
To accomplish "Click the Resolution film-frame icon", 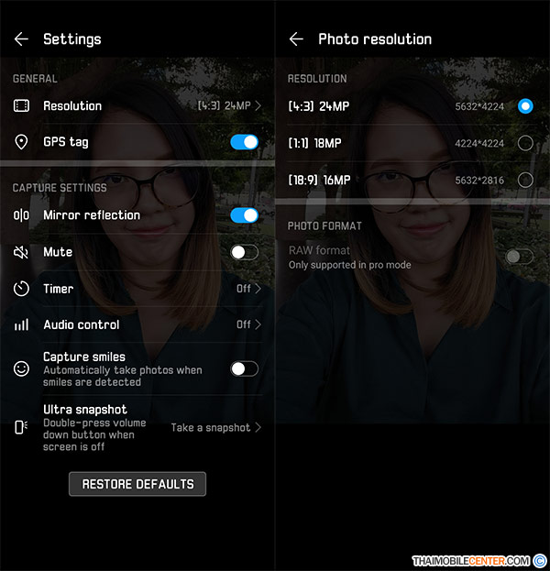I will [x=21, y=106].
